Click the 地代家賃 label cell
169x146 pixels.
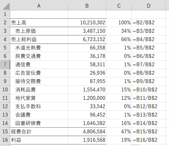pos(39,98)
